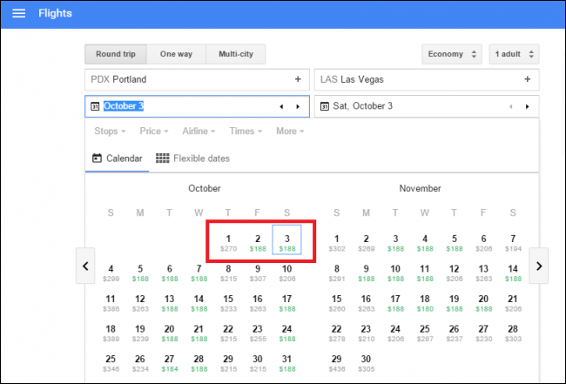Click the Sat, October 3 return field

pyautogui.click(x=427, y=106)
